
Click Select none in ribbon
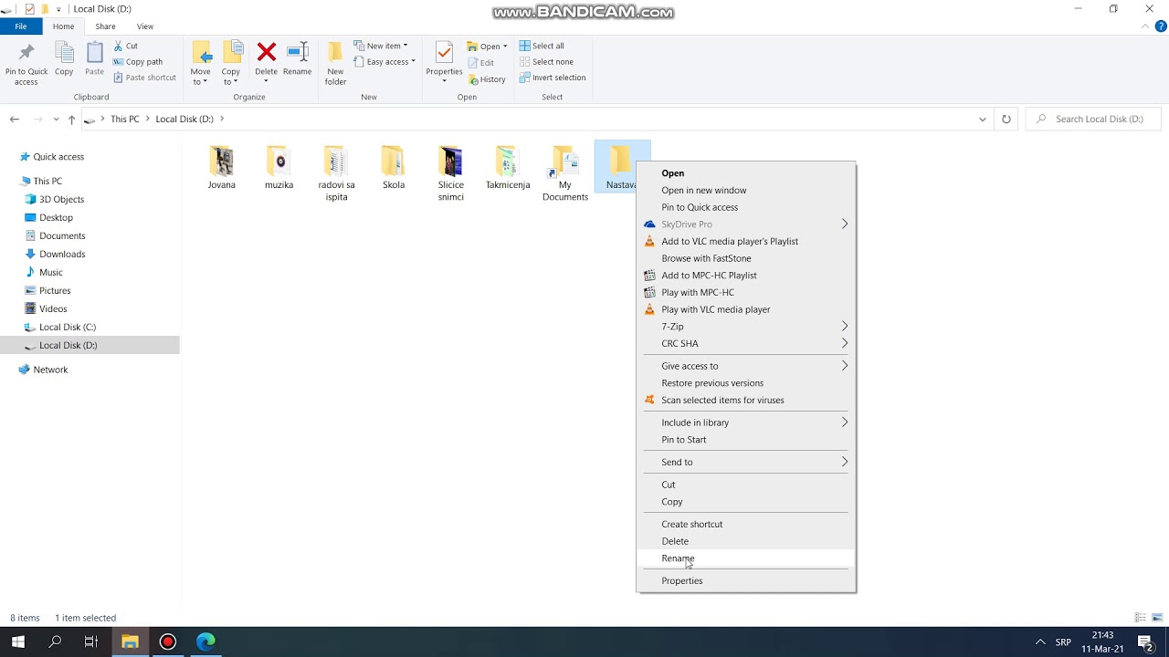pyautogui.click(x=546, y=62)
